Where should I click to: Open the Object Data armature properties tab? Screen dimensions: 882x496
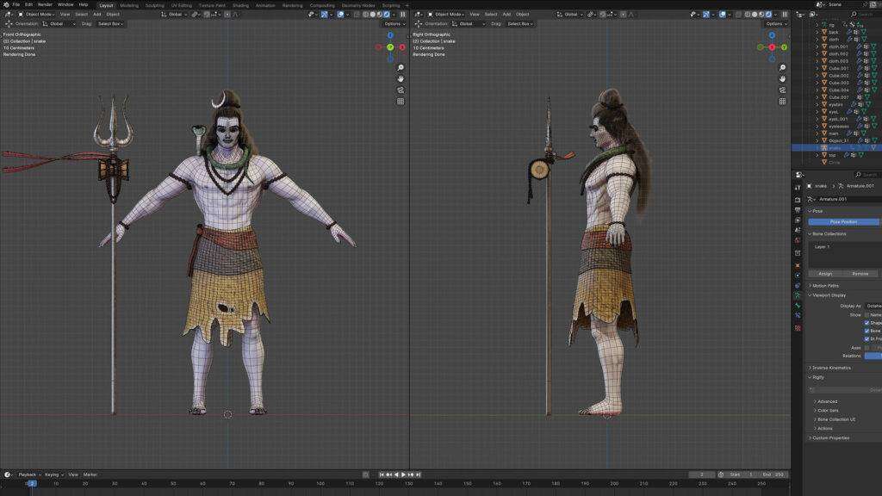click(798, 295)
